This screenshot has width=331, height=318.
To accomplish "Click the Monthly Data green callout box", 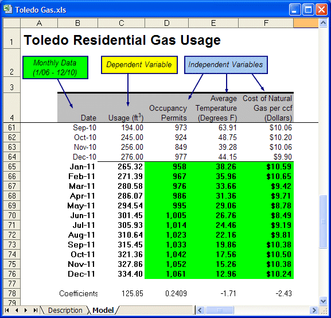I will [55, 67].
